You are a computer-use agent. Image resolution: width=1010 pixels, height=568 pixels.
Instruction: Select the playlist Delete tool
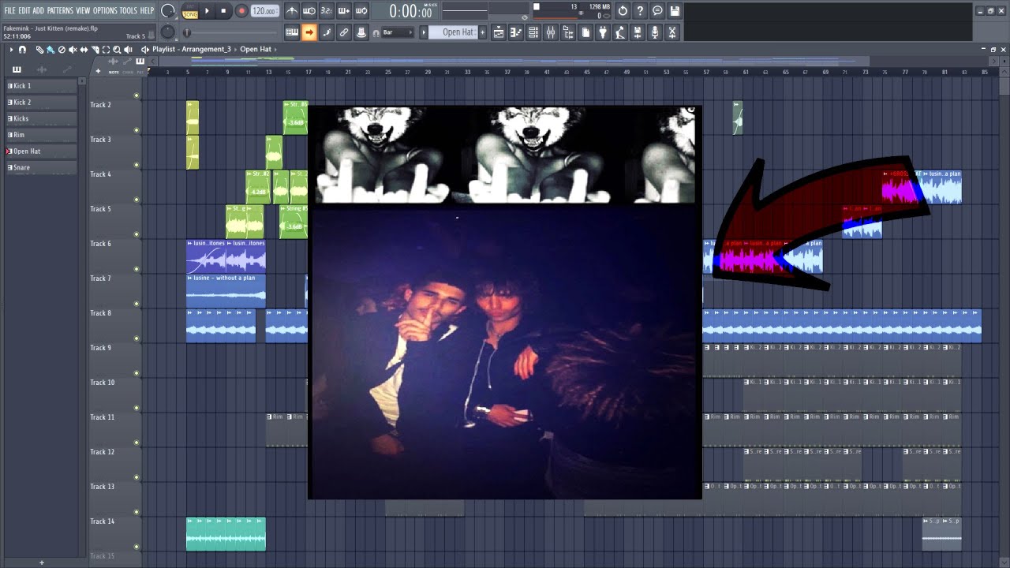click(62, 50)
